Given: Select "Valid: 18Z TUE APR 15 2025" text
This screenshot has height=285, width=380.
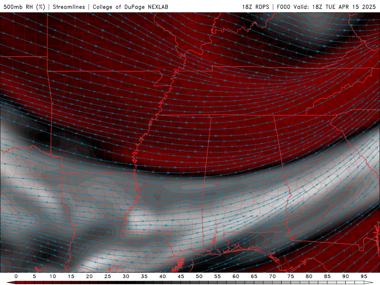Looking at the screenshot, I should click(335, 7).
